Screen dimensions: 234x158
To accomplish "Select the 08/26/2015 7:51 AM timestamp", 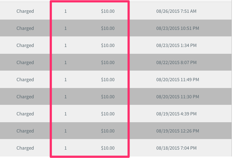I will (x=176, y=11).
